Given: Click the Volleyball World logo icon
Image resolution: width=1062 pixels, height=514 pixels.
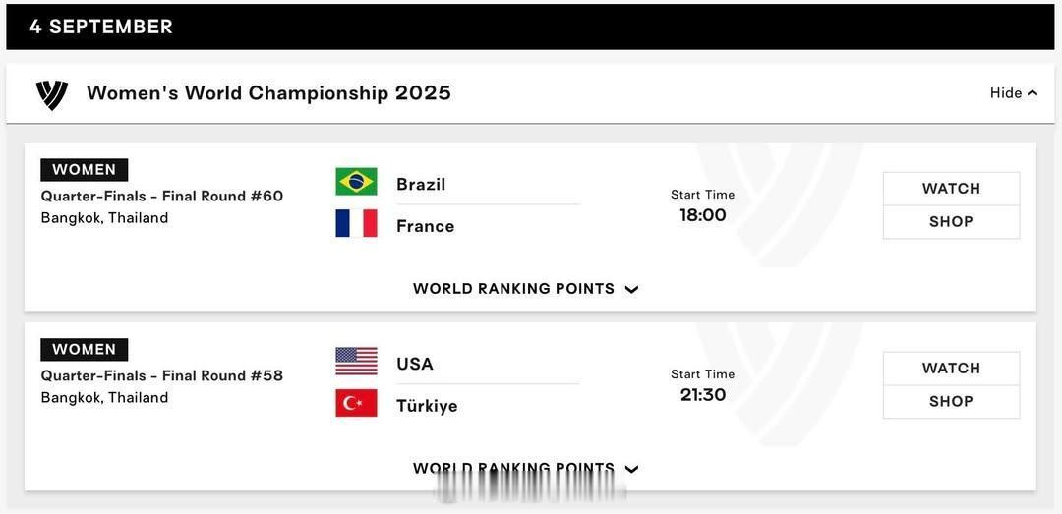Looking at the screenshot, I should pos(51,94).
